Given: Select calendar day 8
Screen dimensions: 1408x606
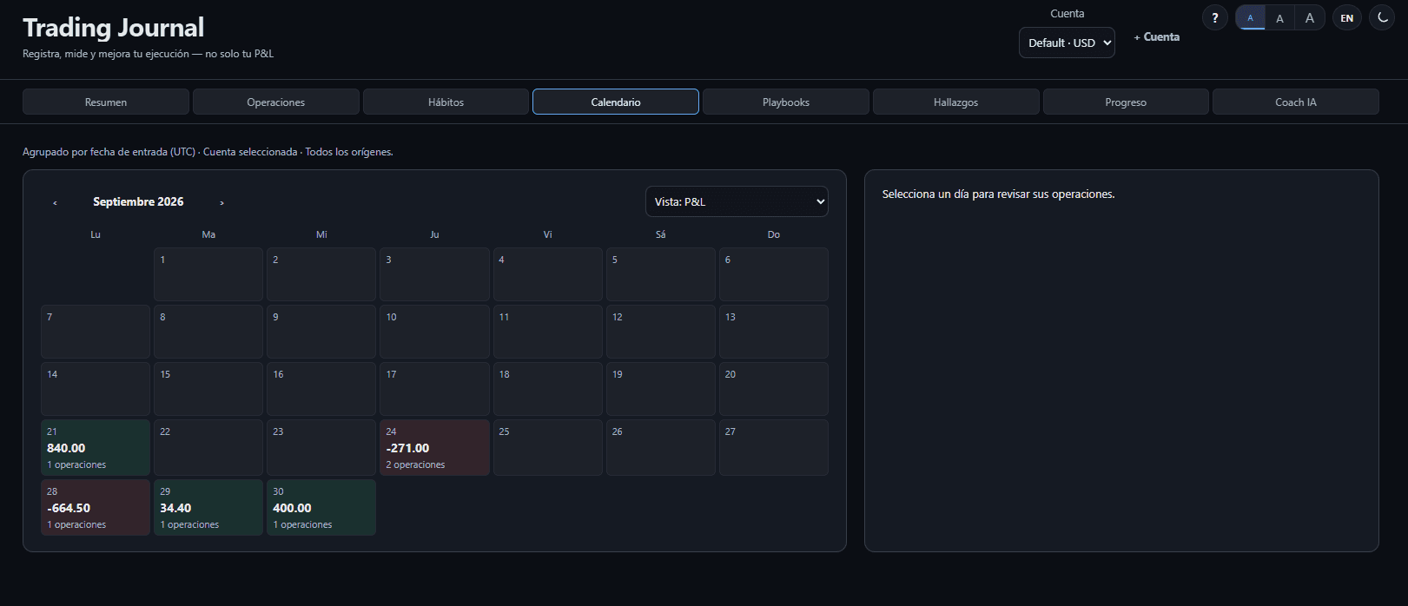Looking at the screenshot, I should click(x=208, y=332).
